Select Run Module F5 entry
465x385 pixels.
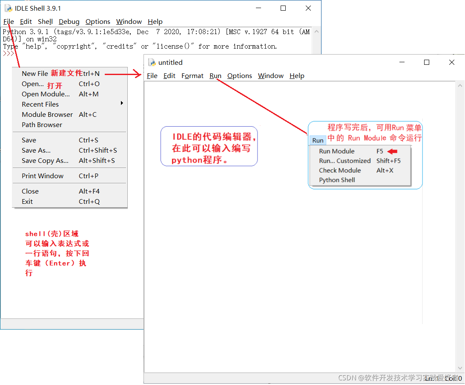click(360, 151)
